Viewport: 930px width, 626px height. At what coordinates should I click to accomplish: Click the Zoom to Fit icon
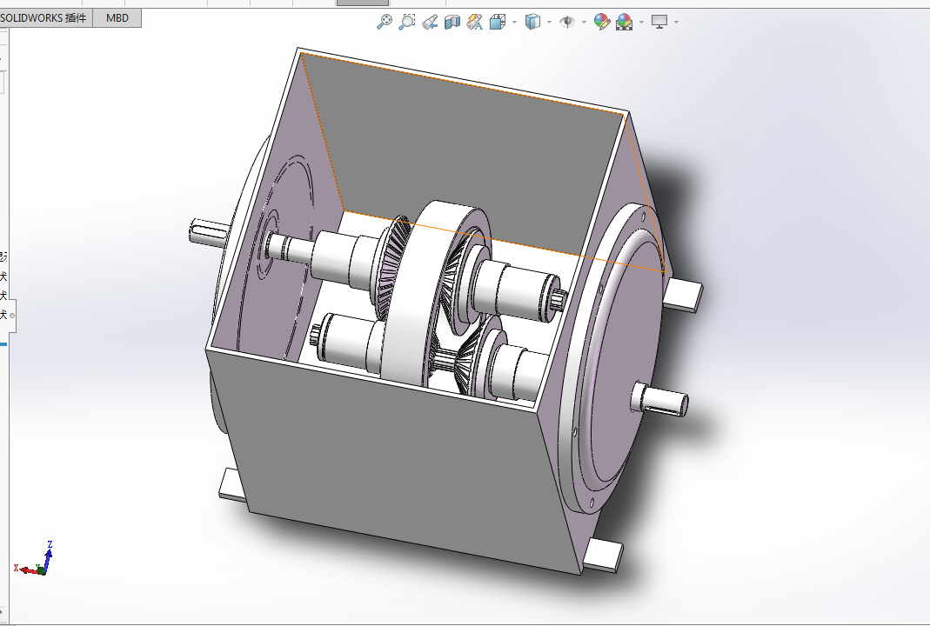(385, 22)
